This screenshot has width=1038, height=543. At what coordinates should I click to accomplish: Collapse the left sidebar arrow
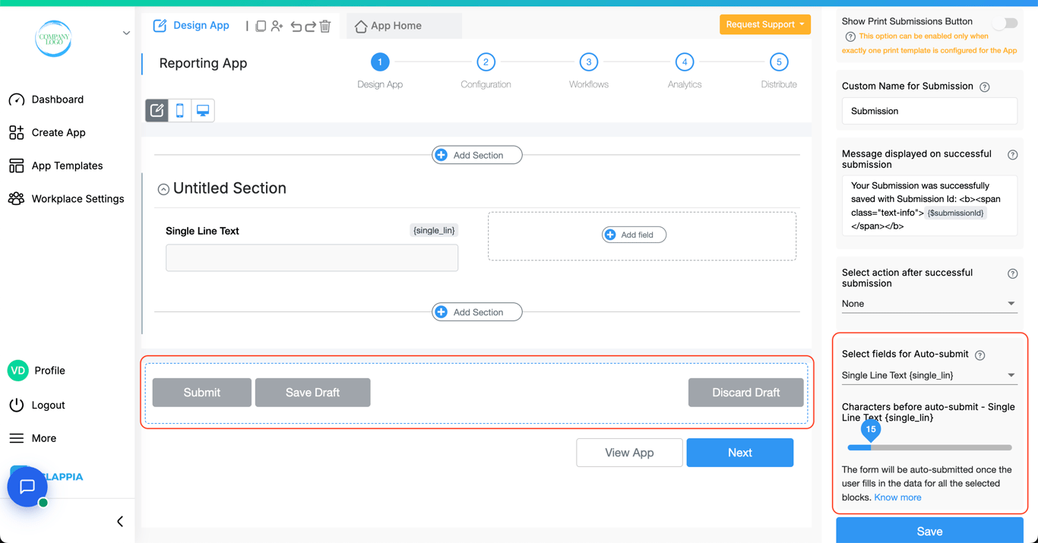click(x=120, y=522)
